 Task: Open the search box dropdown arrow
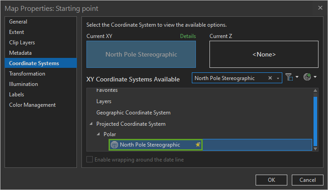click(278, 78)
